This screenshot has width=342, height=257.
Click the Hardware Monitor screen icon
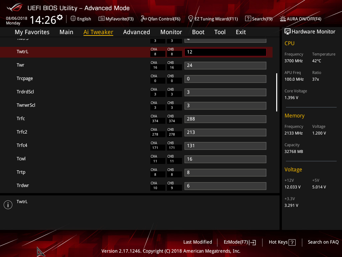[x=288, y=32]
